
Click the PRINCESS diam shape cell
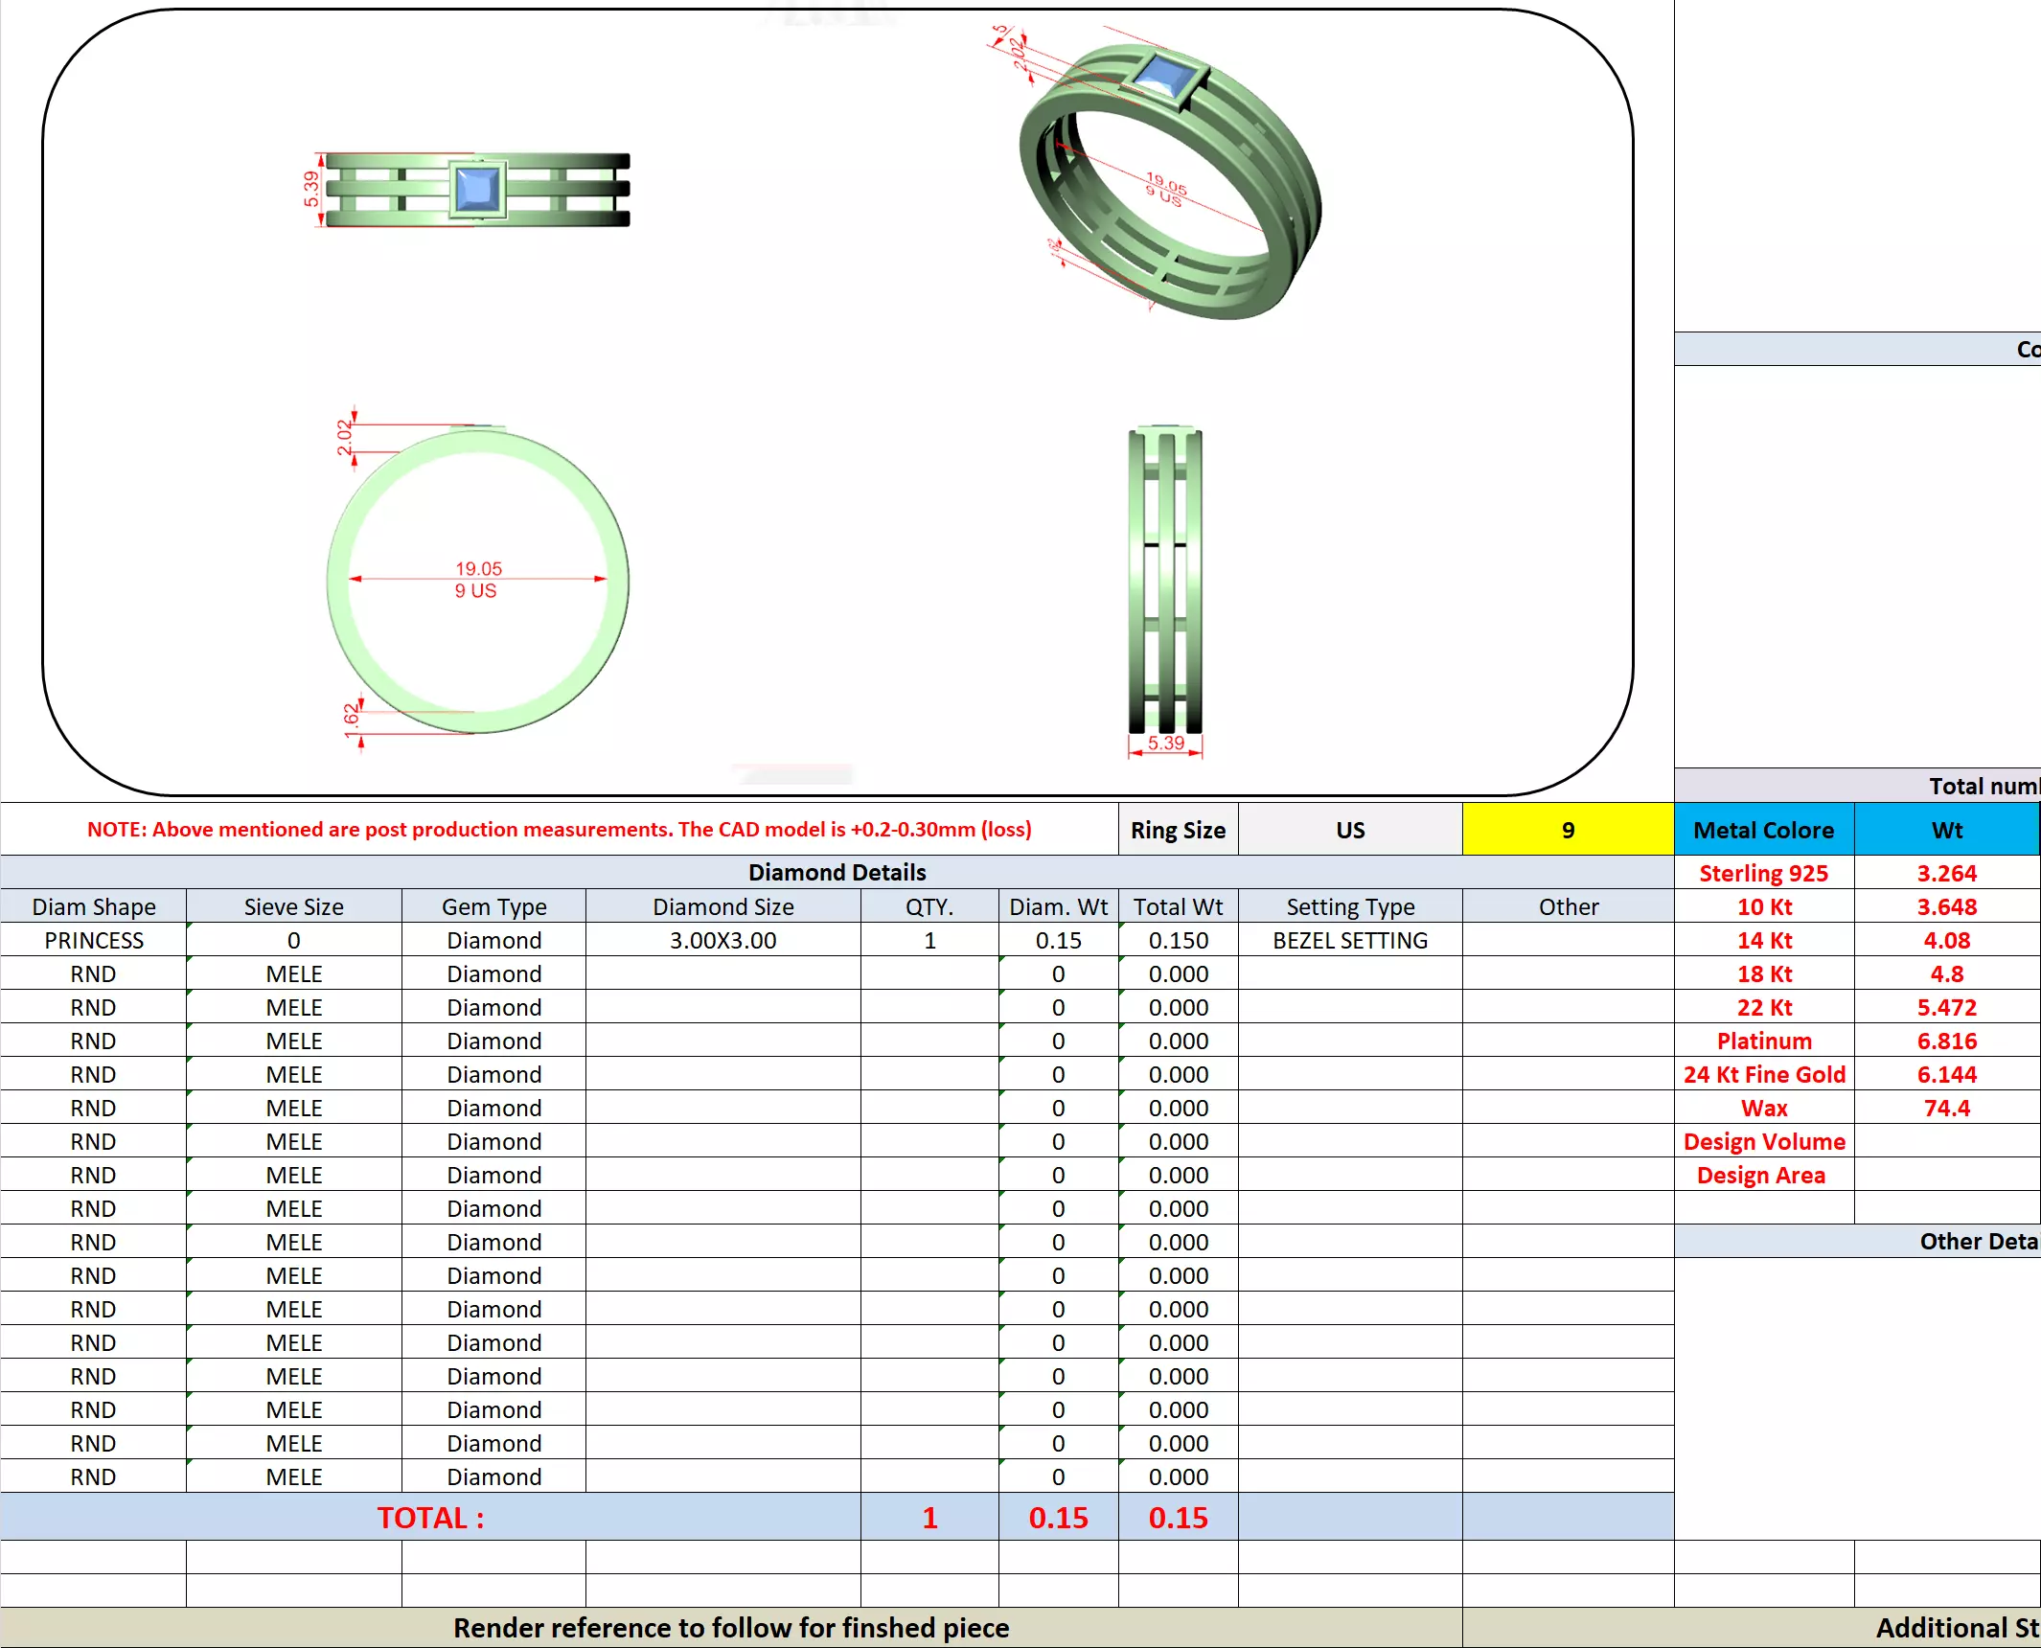click(x=93, y=940)
